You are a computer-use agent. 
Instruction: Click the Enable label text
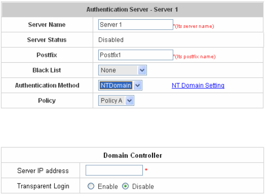pyautogui.click(x=108, y=186)
